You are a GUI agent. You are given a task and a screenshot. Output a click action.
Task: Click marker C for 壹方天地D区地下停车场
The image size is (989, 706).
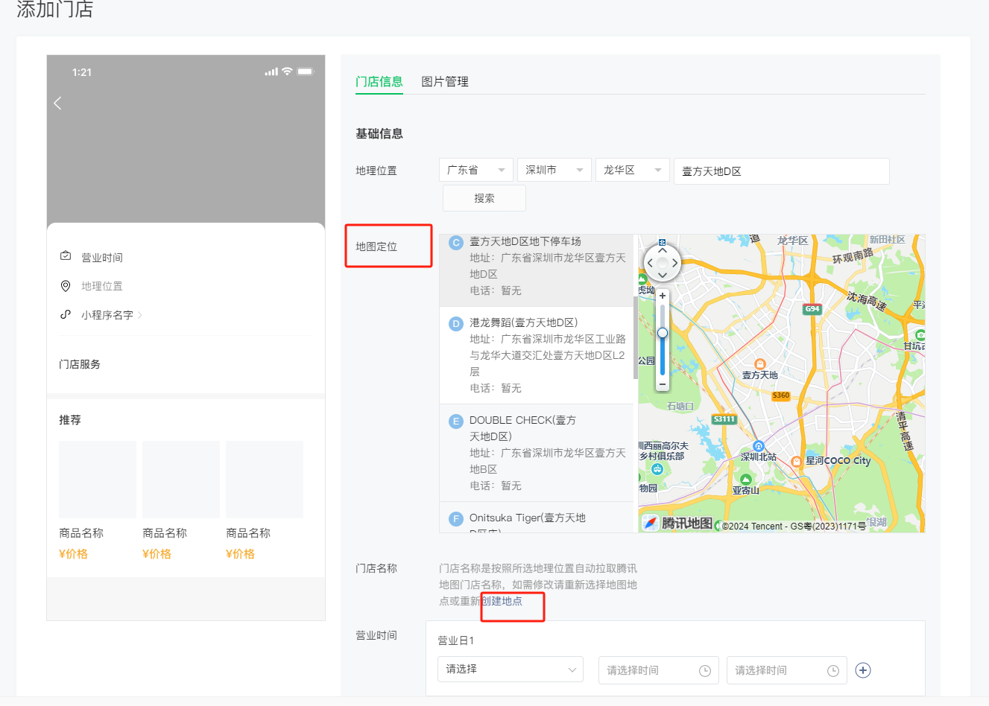[455, 243]
